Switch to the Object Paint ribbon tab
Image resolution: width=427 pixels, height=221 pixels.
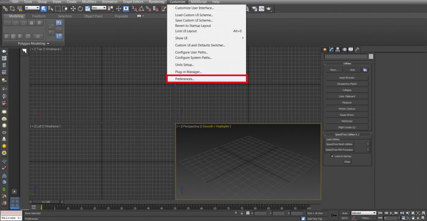(93, 16)
